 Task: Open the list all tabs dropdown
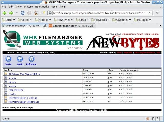[160, 25]
